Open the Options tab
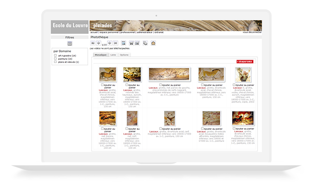This screenshot has height=190, width=313. pyautogui.click(x=124, y=55)
